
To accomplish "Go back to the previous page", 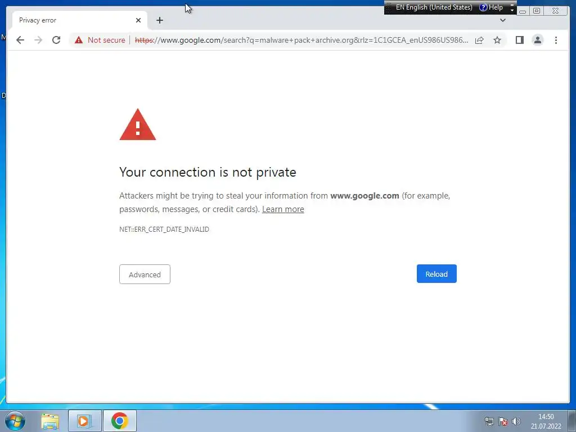I will (20, 40).
